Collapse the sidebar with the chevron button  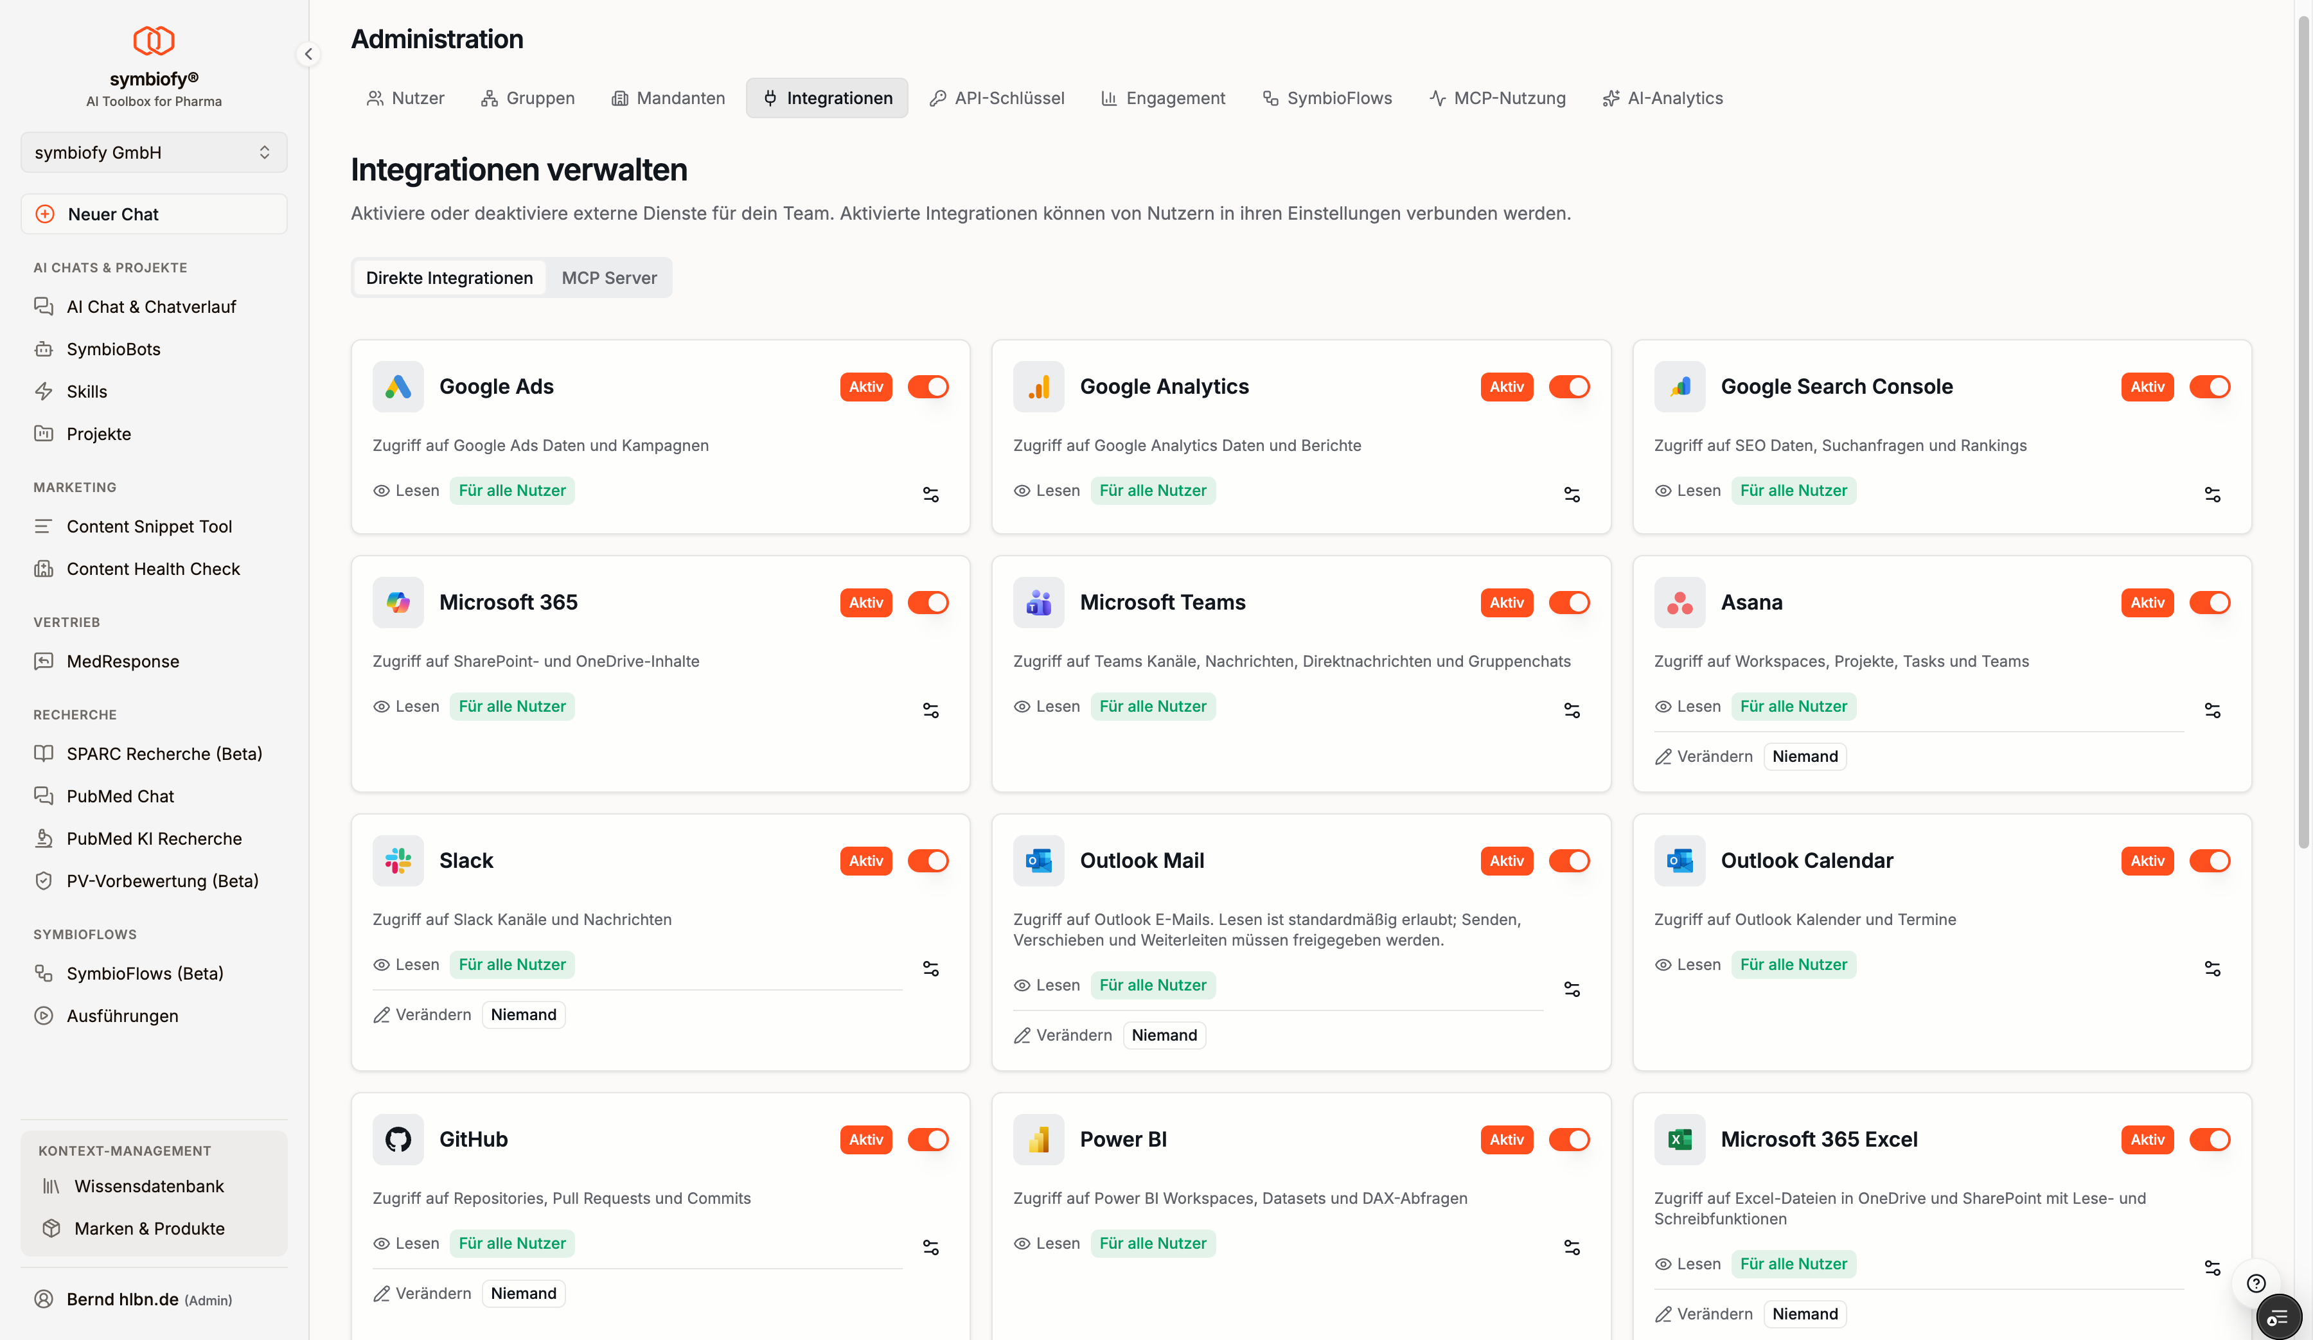308,54
